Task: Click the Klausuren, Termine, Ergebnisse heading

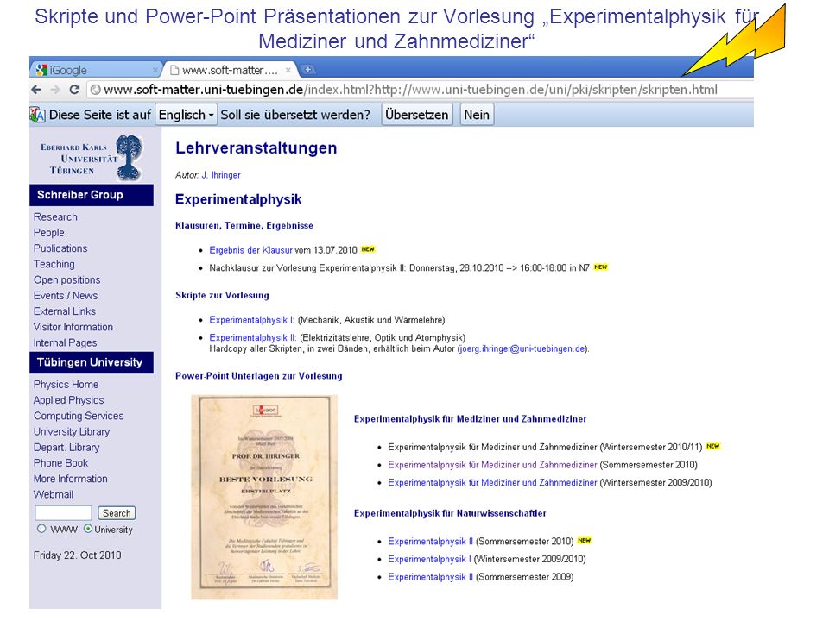Action: pyautogui.click(x=244, y=225)
